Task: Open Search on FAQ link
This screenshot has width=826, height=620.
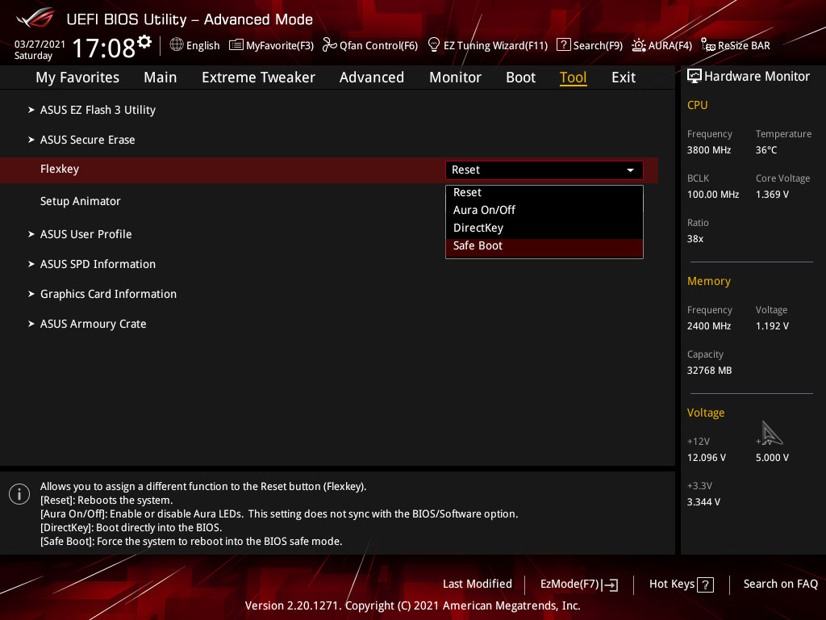Action: [x=780, y=584]
